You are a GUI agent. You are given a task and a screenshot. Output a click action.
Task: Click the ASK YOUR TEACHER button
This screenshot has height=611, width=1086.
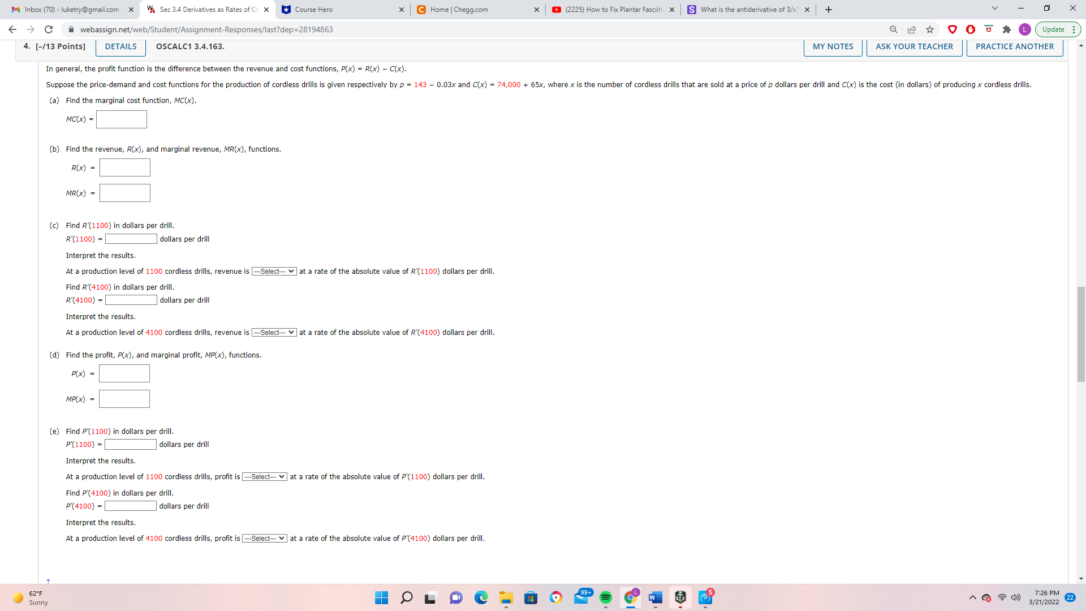[x=914, y=46]
